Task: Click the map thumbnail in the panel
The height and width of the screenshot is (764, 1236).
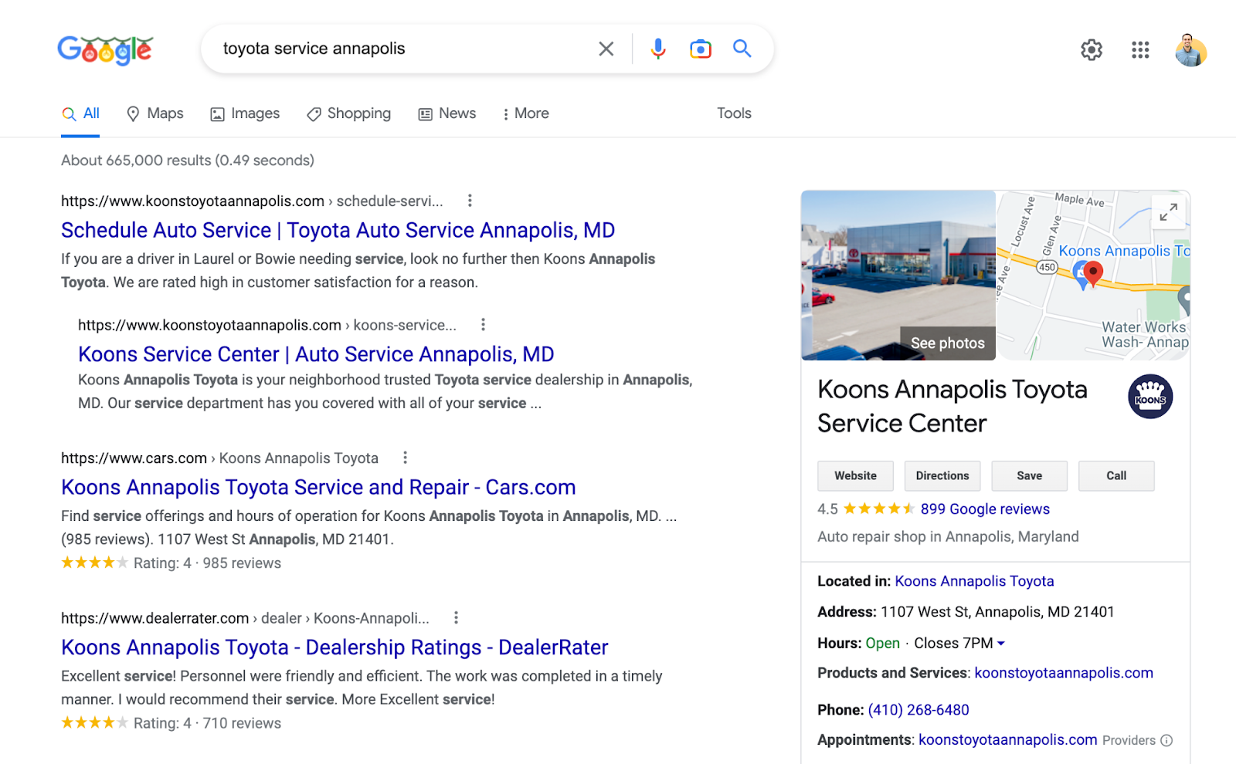Action: click(x=1094, y=276)
